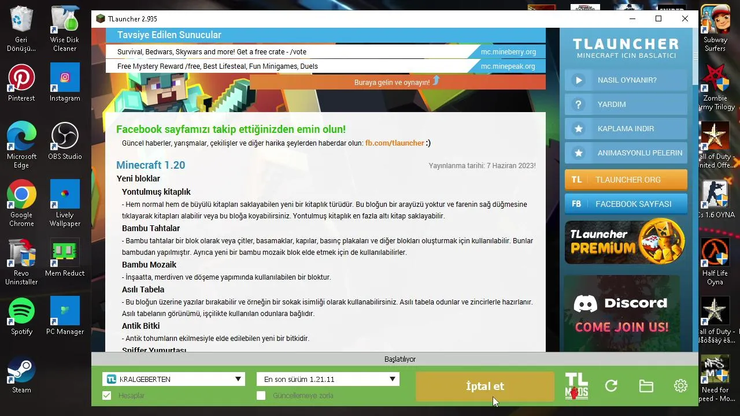The width and height of the screenshot is (740, 416).
Task: Click the Yontulmuş kitaplık heading
Action: 156,192
